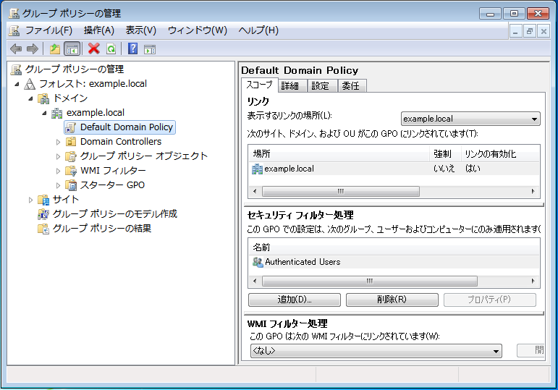This screenshot has height=390, width=558.
Task: Click the スターター GPO folder icon
Action: pos(71,185)
